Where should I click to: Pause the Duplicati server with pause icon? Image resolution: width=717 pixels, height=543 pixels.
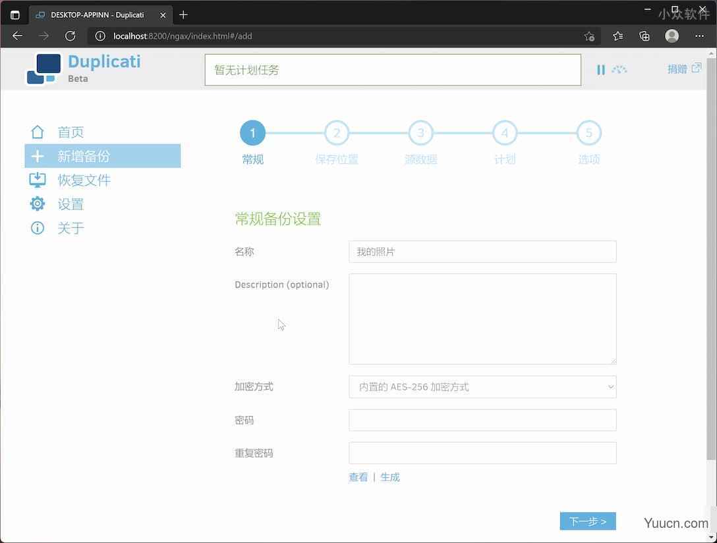click(601, 69)
